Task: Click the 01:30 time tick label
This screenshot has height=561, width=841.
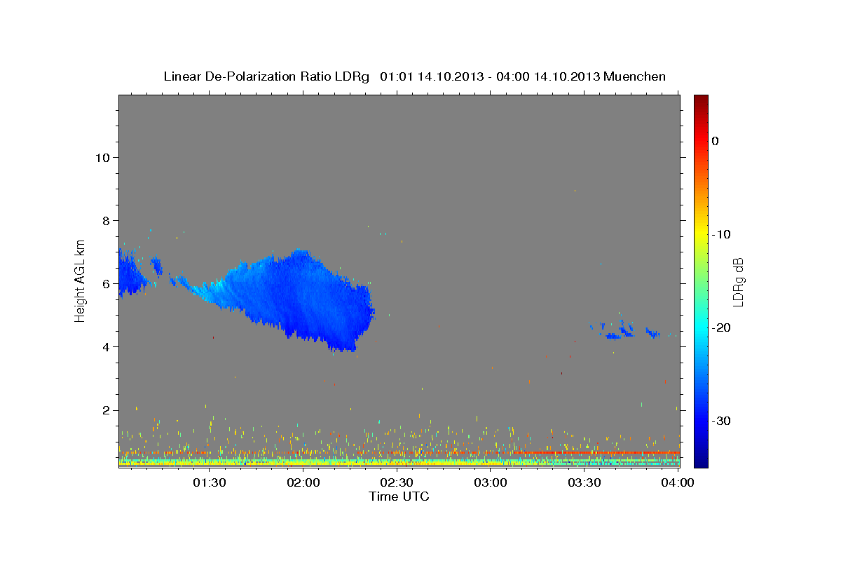Action: 209,482
